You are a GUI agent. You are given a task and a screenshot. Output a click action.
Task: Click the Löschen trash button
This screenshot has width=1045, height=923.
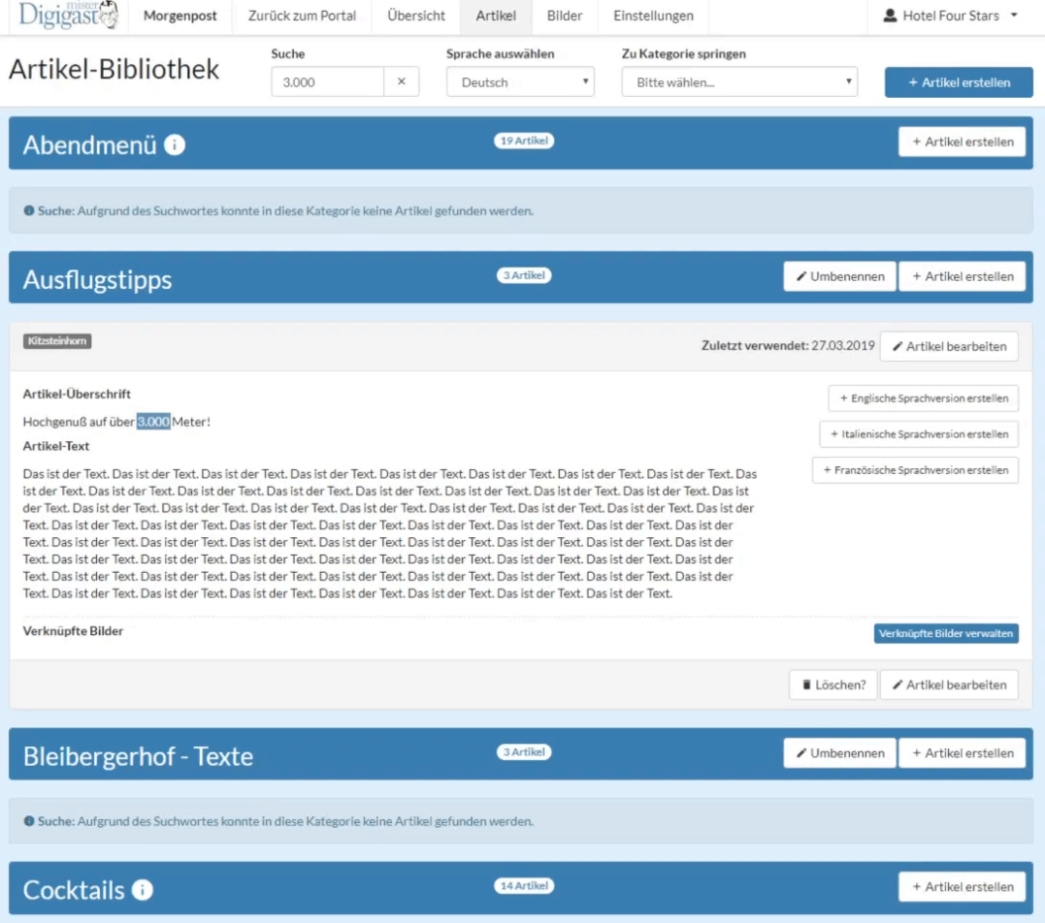tap(833, 684)
